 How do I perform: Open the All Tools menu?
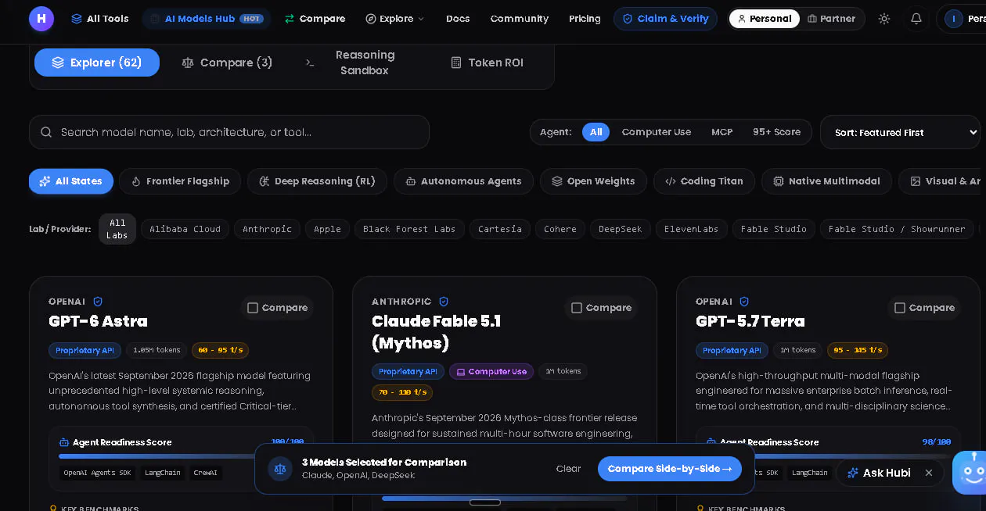[99, 19]
